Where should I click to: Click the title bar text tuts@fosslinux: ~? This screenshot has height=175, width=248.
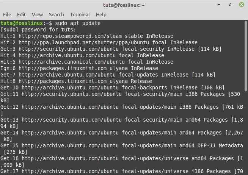click(124, 5)
